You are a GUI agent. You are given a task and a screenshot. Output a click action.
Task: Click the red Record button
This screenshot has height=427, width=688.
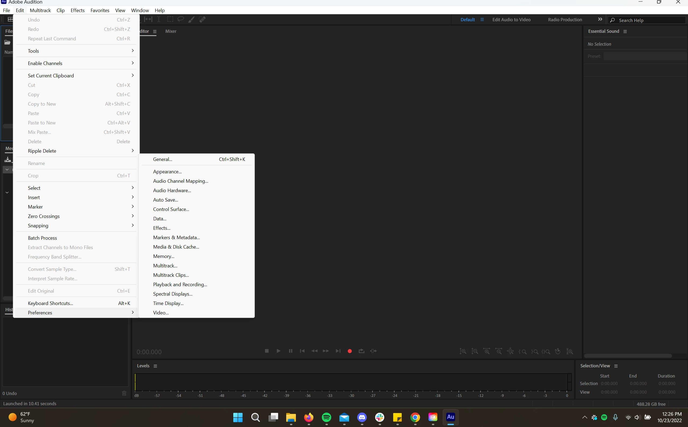tap(350, 351)
